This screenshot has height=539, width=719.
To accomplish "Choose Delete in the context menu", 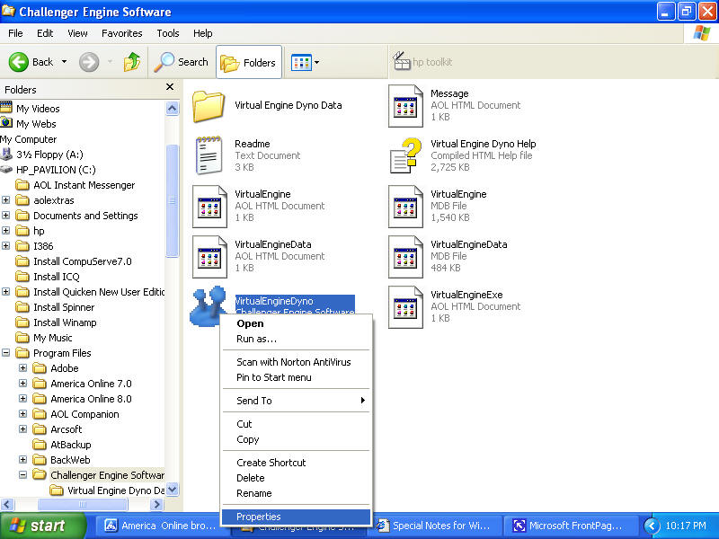I will (x=297, y=478).
